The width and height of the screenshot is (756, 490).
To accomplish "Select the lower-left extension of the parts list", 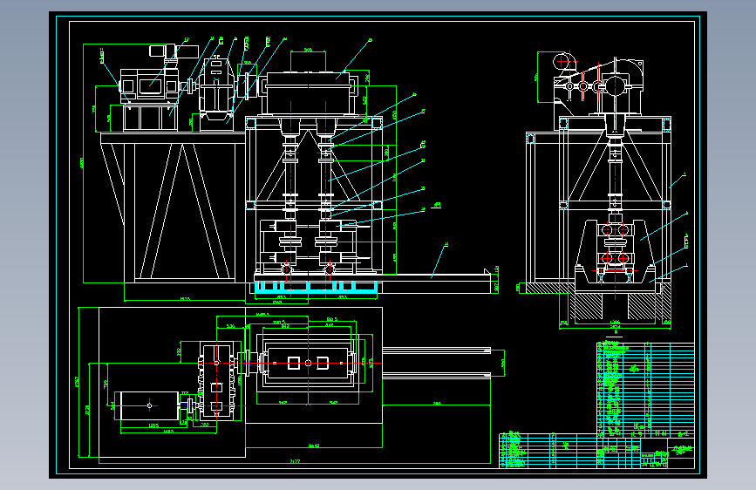I will 548,451.
